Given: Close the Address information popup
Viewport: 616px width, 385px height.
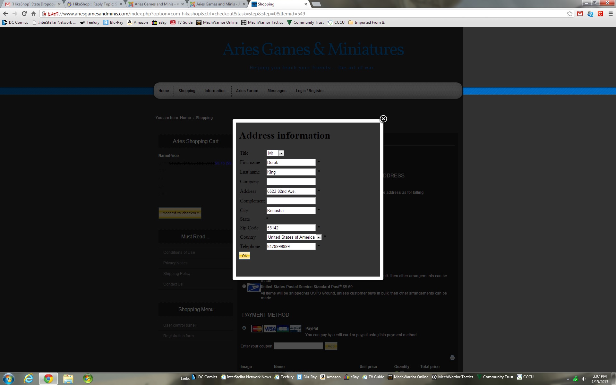Looking at the screenshot, I should click(x=383, y=119).
